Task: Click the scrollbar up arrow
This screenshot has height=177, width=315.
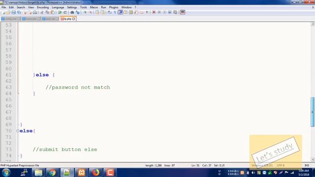Action: [313, 24]
